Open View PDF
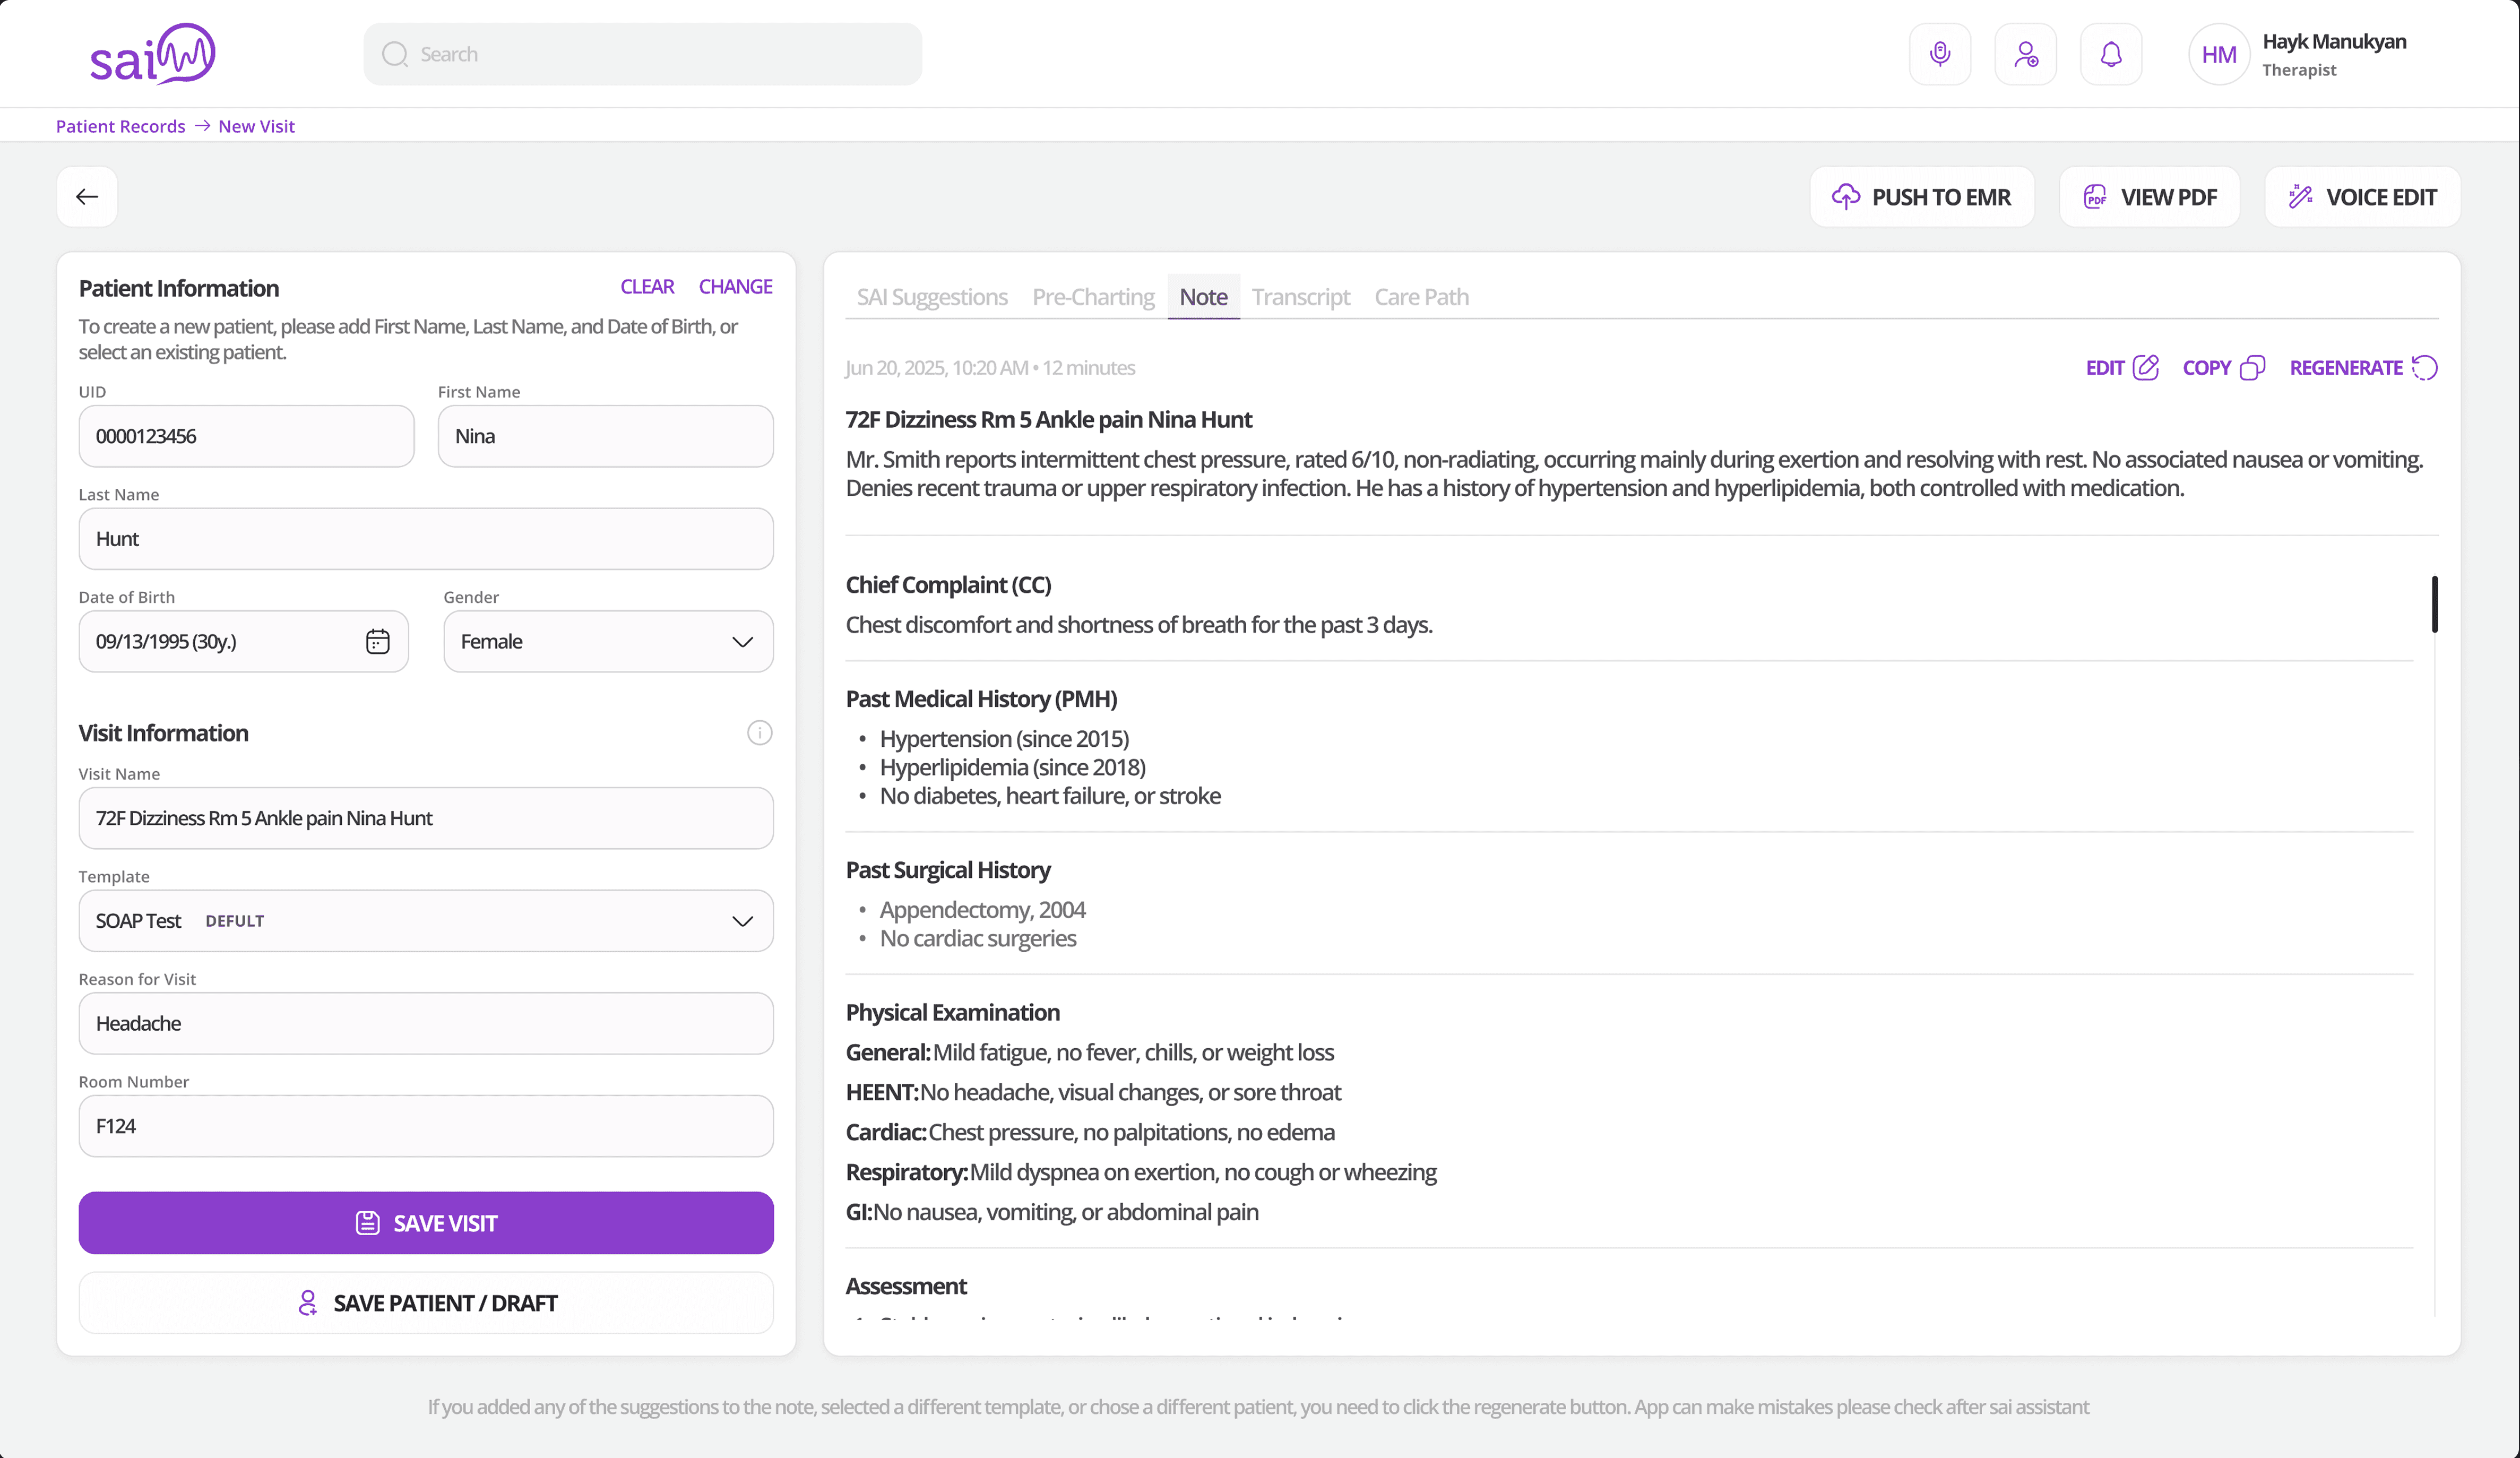2520x1458 pixels. [x=2150, y=197]
